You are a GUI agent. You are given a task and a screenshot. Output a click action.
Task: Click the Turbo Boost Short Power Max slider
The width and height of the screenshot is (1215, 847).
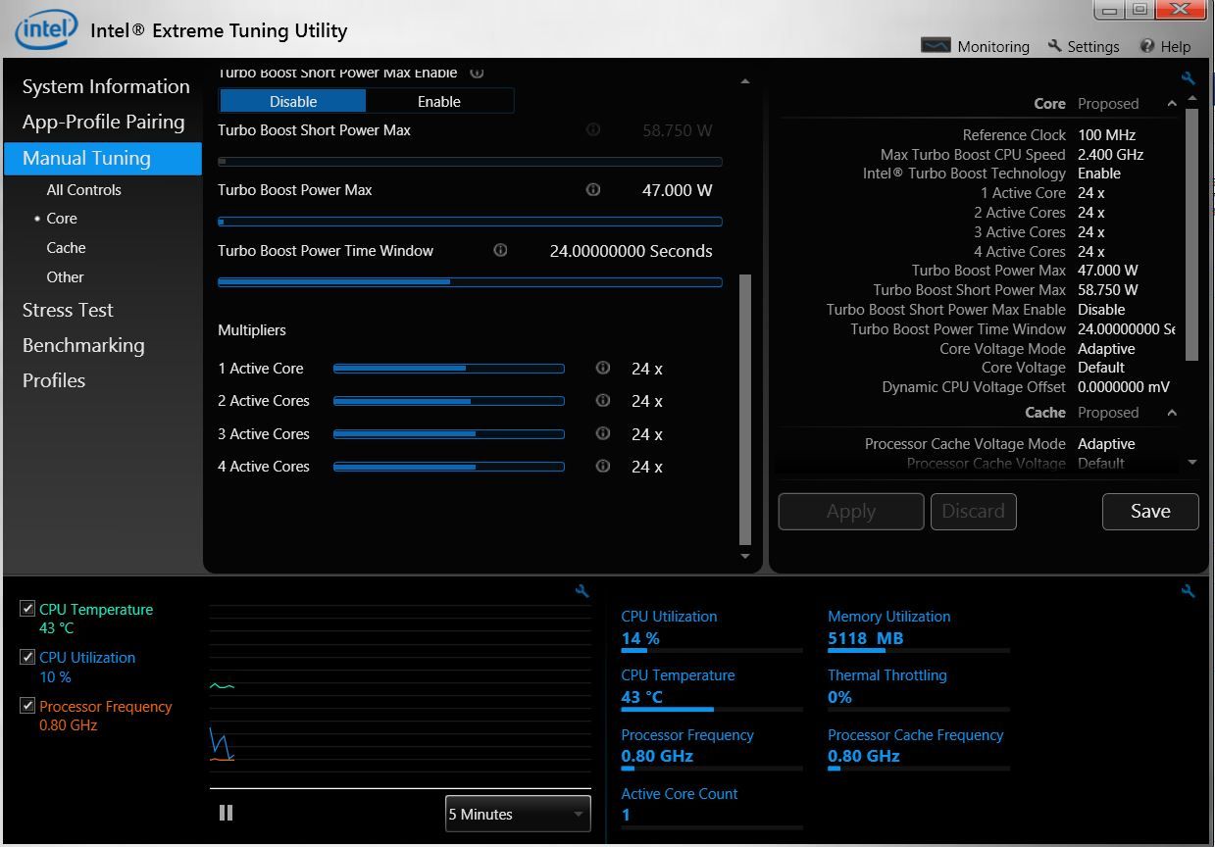(x=470, y=162)
